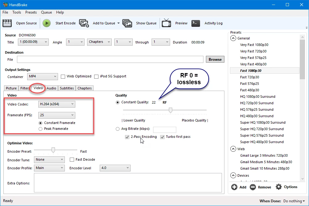Collapse the Web presets group
The width and height of the screenshot is (309, 206).
tap(233, 149)
